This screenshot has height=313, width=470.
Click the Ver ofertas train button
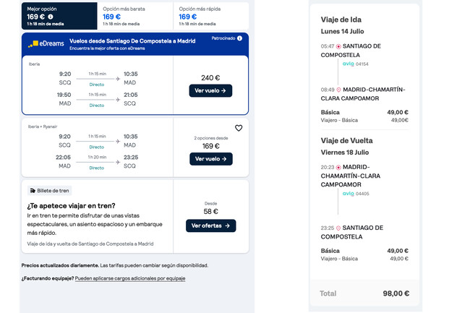pyautogui.click(x=210, y=226)
